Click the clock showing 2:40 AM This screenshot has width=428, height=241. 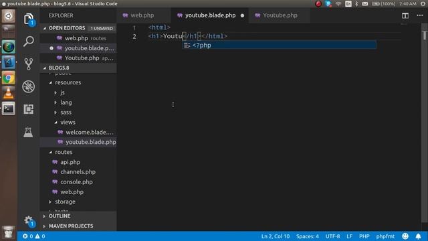(x=408, y=4)
